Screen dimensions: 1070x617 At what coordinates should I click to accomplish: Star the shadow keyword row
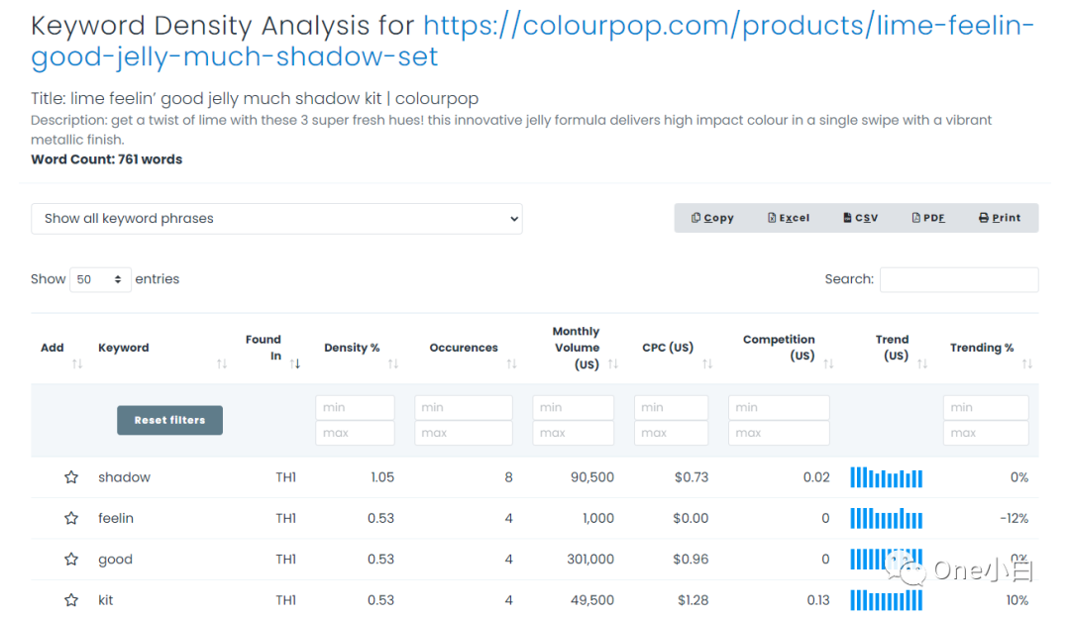pos(71,477)
